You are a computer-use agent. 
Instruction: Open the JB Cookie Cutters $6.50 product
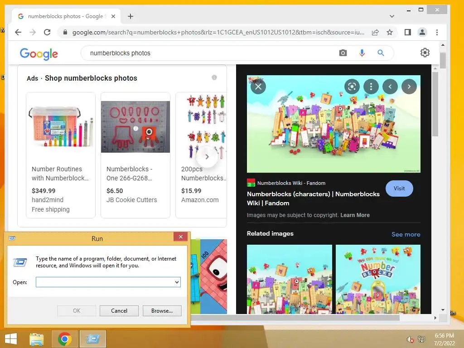[135, 155]
